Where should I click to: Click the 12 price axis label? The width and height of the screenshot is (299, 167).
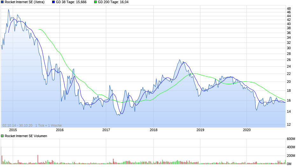click(289, 124)
